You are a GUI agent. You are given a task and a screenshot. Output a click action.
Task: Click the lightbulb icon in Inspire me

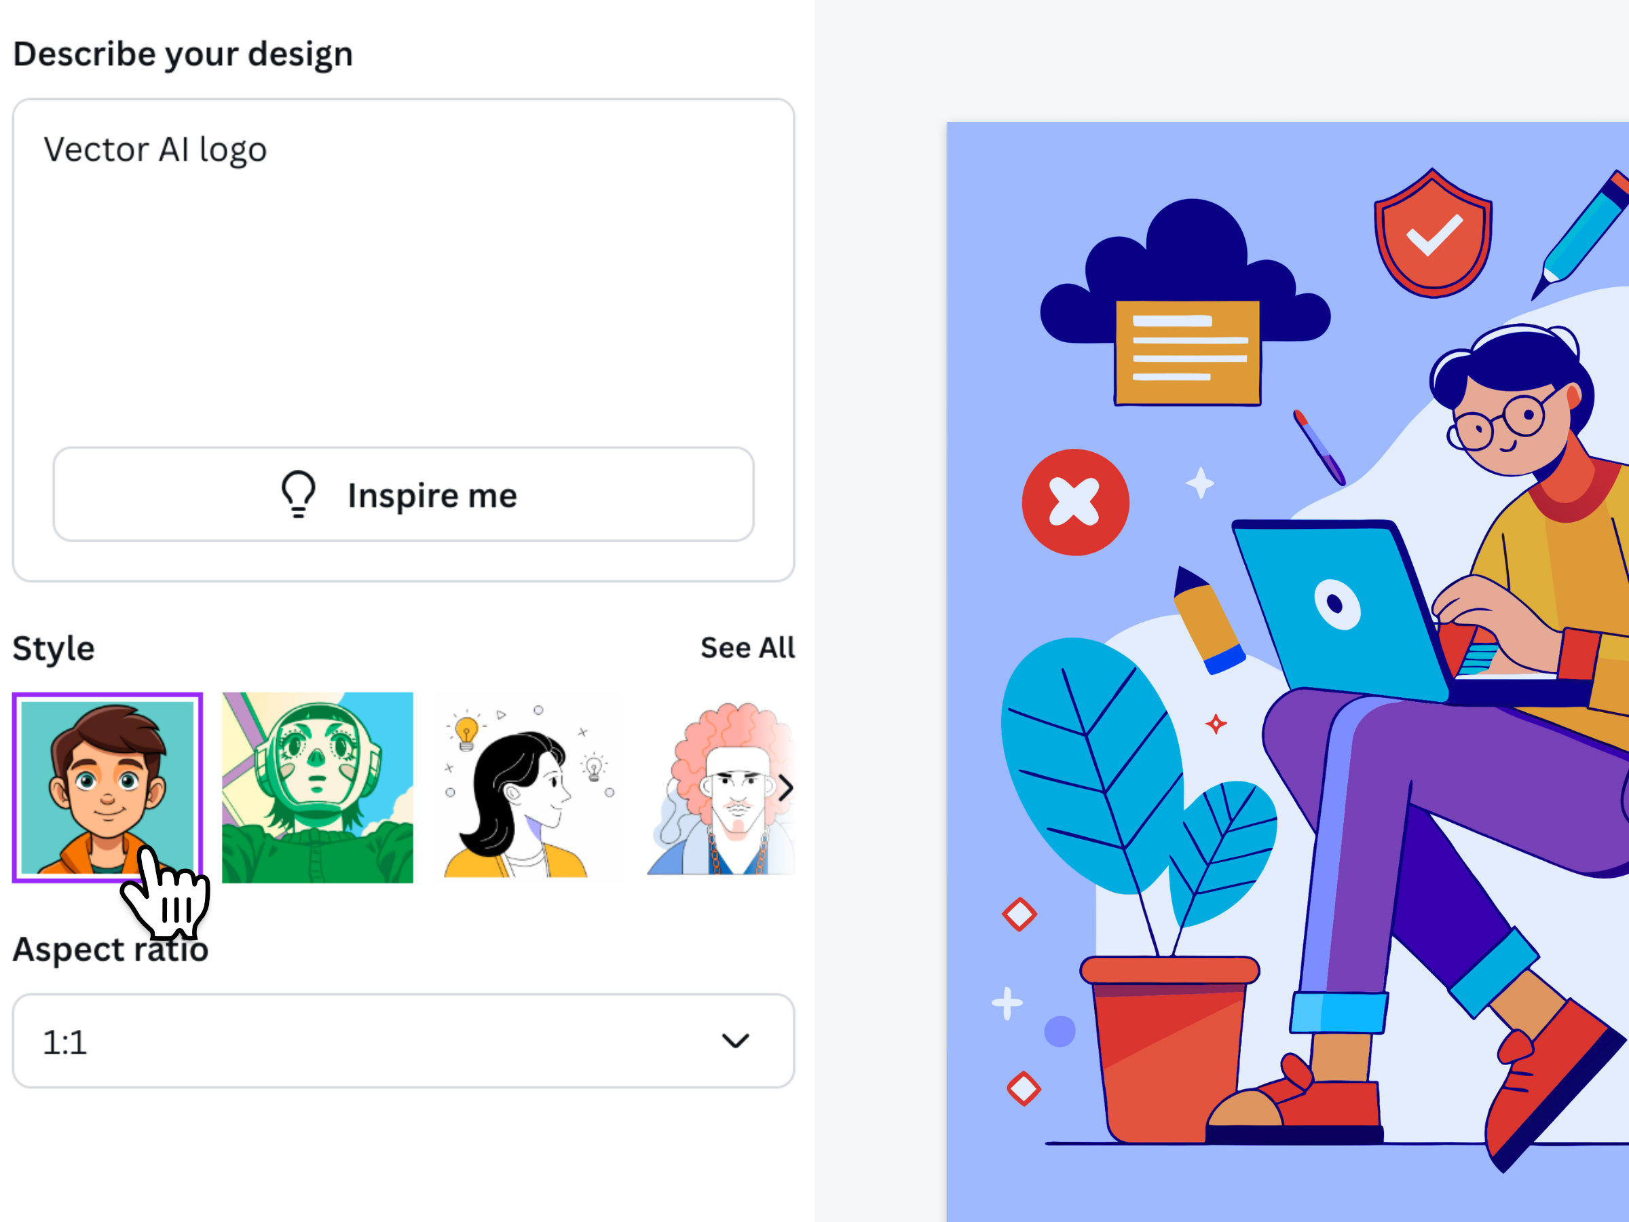(x=298, y=494)
